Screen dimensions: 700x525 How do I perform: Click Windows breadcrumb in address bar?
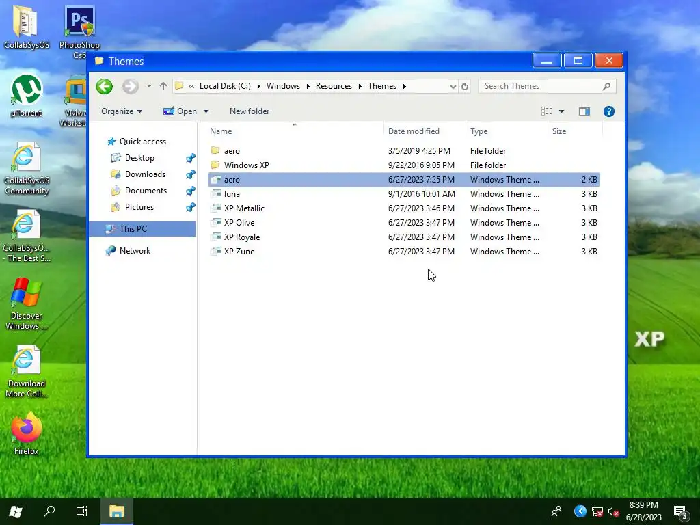[283, 86]
